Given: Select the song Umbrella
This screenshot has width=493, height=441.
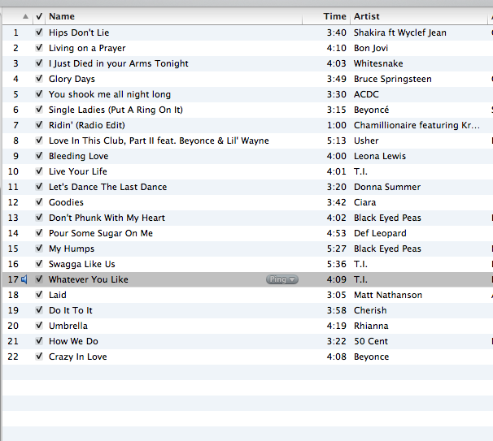Looking at the screenshot, I should click(x=68, y=326).
